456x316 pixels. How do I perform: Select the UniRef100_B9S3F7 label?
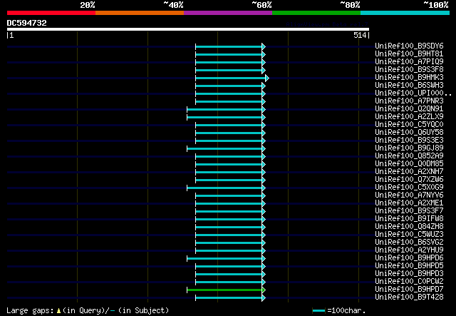[409, 211]
